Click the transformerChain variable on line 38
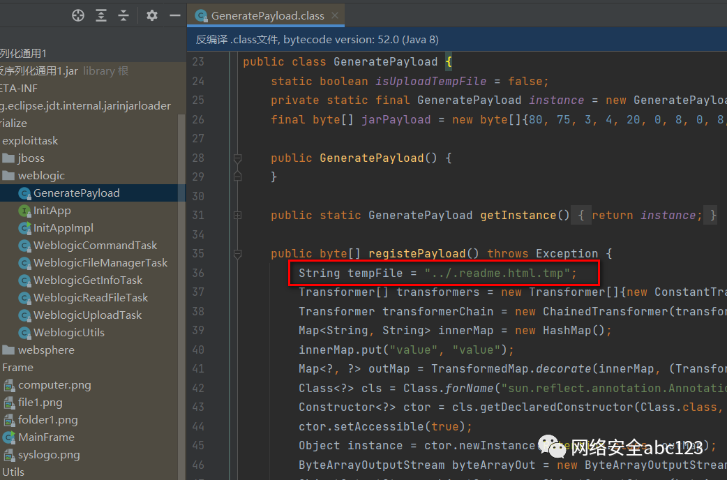This screenshot has width=727, height=480. click(437, 312)
